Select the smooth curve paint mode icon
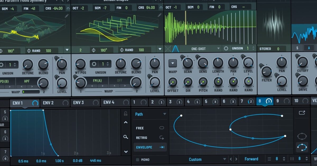Image resolution: width=317 pixels, height=166 pixels. coord(302,147)
